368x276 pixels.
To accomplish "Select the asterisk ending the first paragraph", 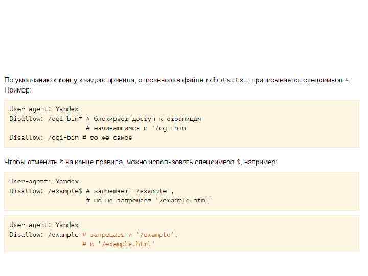I will click(347, 81).
